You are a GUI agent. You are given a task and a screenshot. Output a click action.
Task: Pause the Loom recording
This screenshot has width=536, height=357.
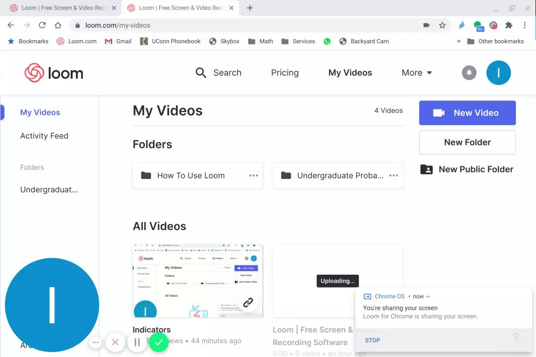click(137, 342)
